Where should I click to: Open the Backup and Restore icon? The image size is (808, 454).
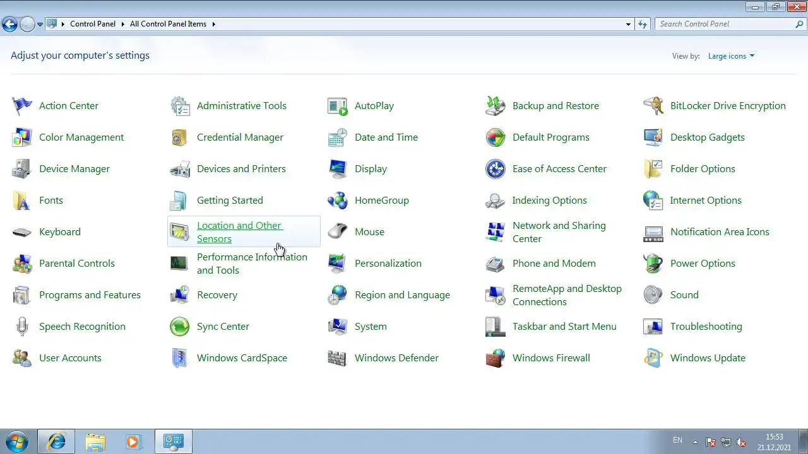(x=496, y=106)
